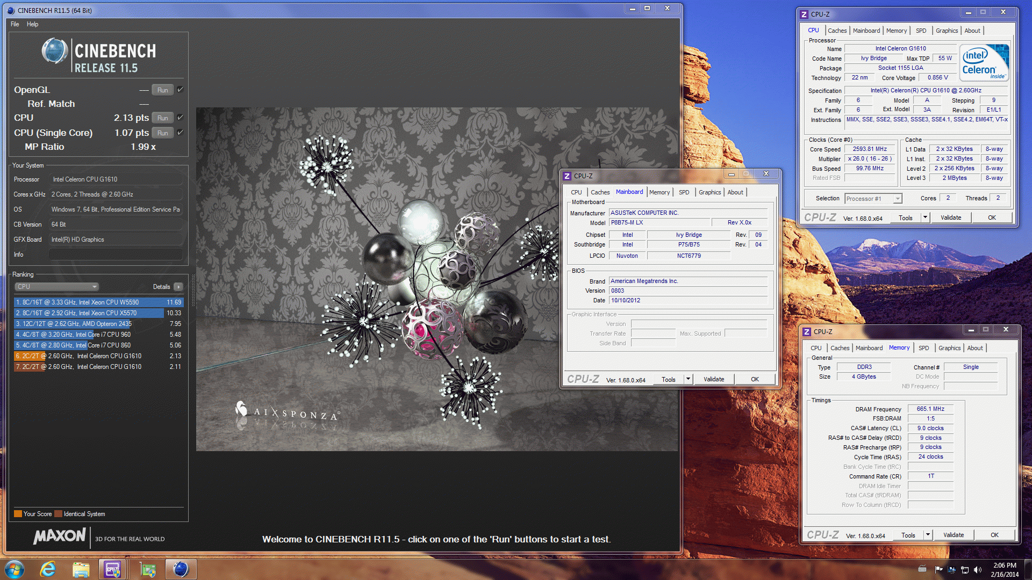Click Validate in the CPU window

951,218
